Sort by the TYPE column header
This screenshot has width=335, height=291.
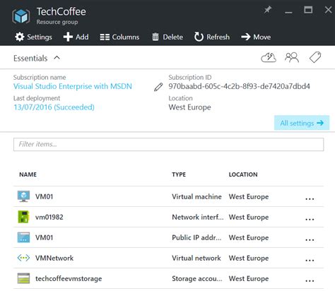(179, 174)
